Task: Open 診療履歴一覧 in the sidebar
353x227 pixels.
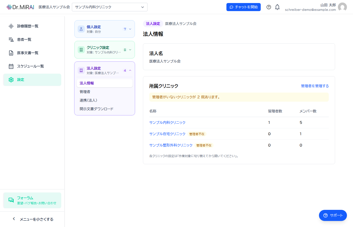Action: point(32,26)
